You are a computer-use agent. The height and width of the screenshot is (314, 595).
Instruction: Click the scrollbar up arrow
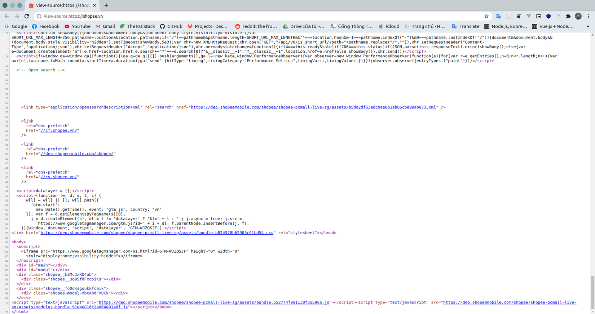(x=592, y=35)
